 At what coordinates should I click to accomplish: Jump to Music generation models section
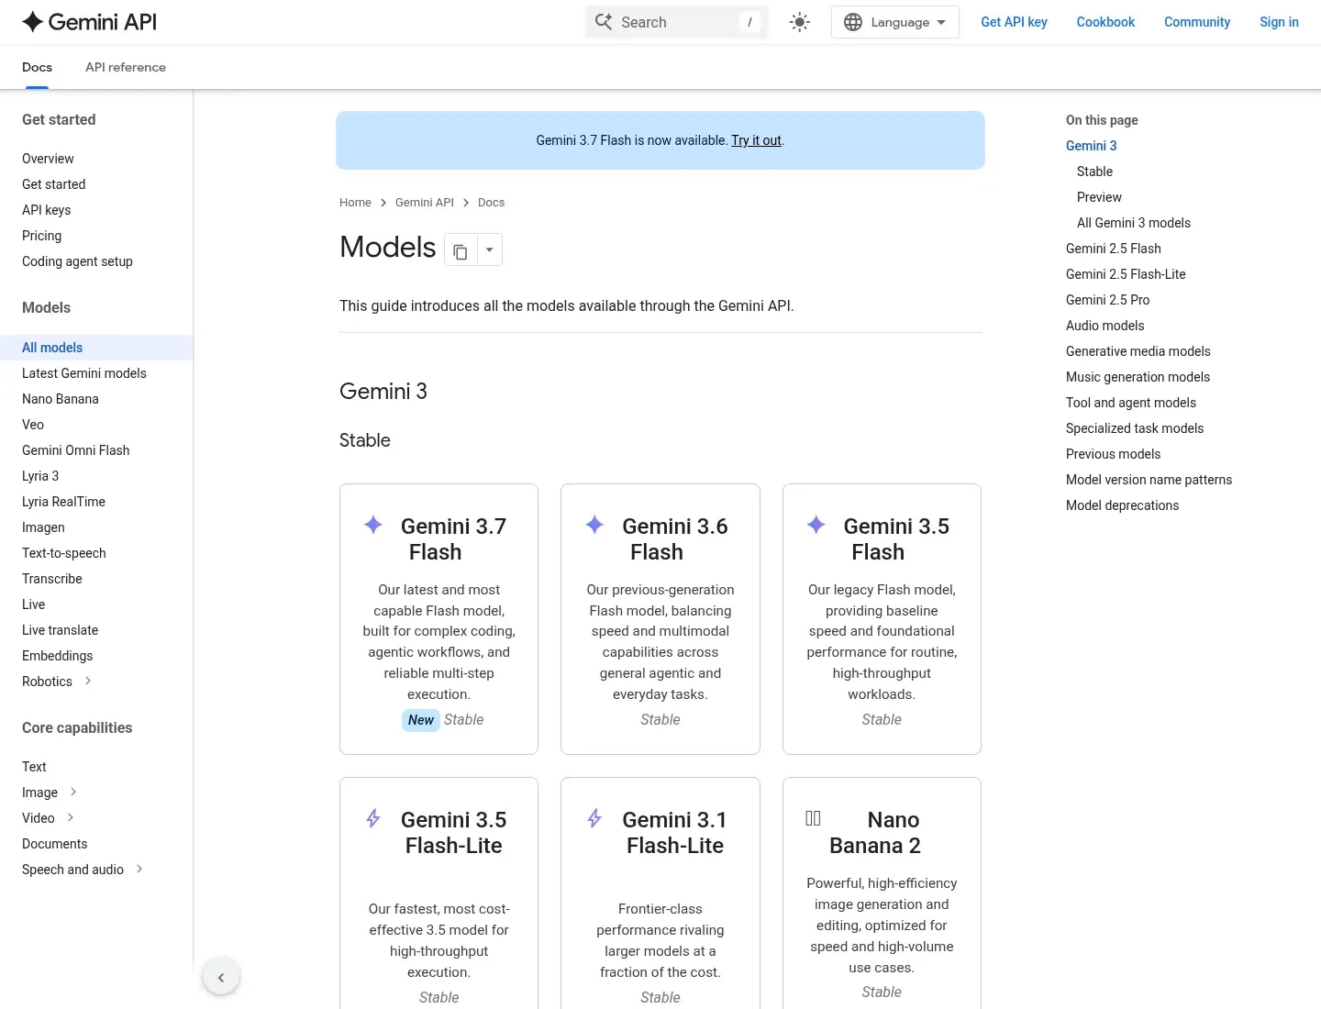coord(1138,377)
